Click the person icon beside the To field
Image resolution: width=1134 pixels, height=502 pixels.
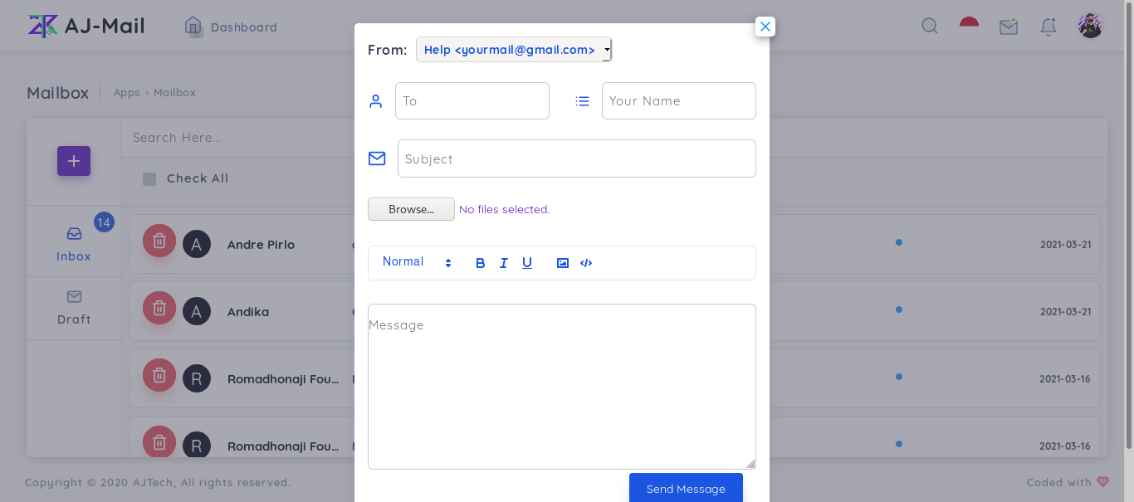click(x=375, y=101)
